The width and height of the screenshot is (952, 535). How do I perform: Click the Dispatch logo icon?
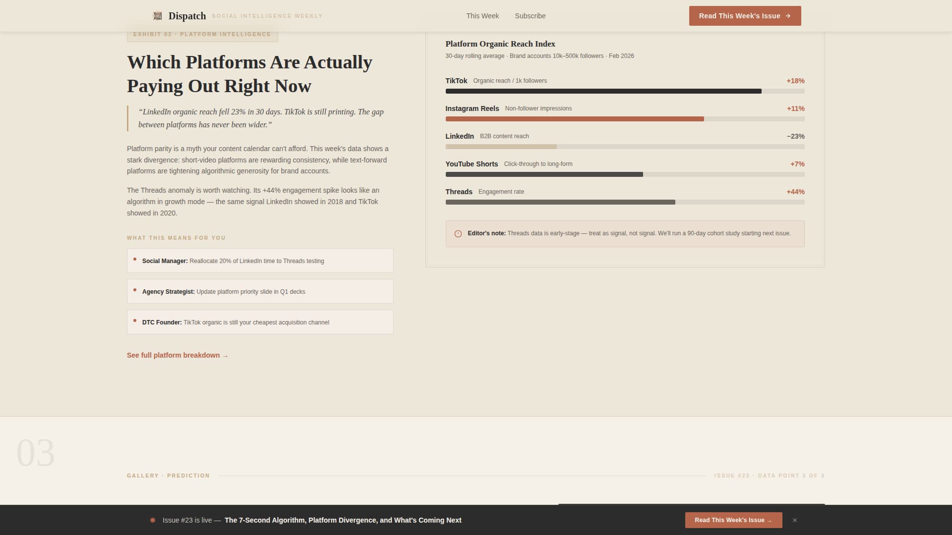pos(157,16)
